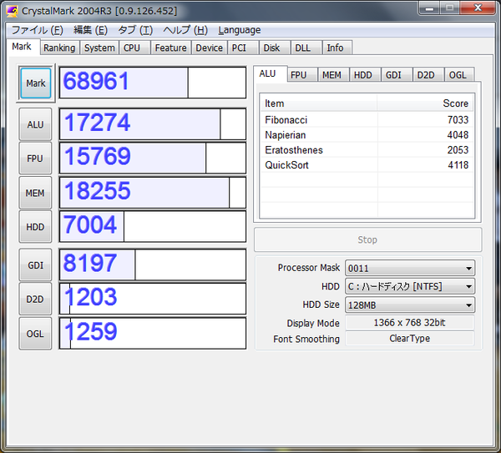Run all benchmarks with Mark button
The height and width of the screenshot is (453, 501).
coord(35,83)
